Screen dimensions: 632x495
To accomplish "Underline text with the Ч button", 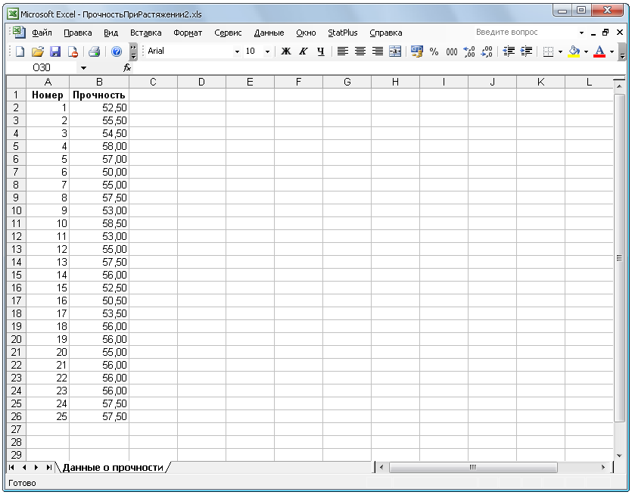I will tap(321, 51).
